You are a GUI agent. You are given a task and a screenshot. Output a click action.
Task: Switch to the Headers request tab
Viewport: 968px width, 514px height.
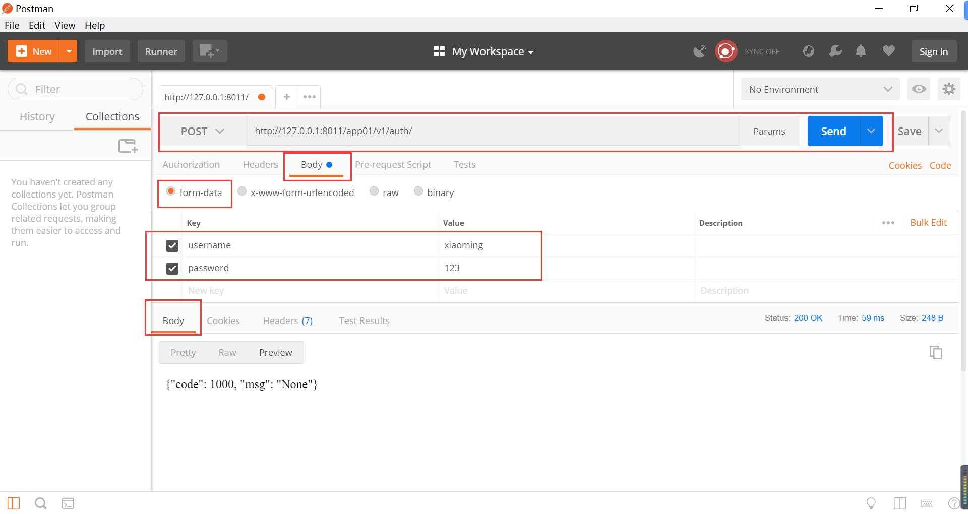coord(260,165)
